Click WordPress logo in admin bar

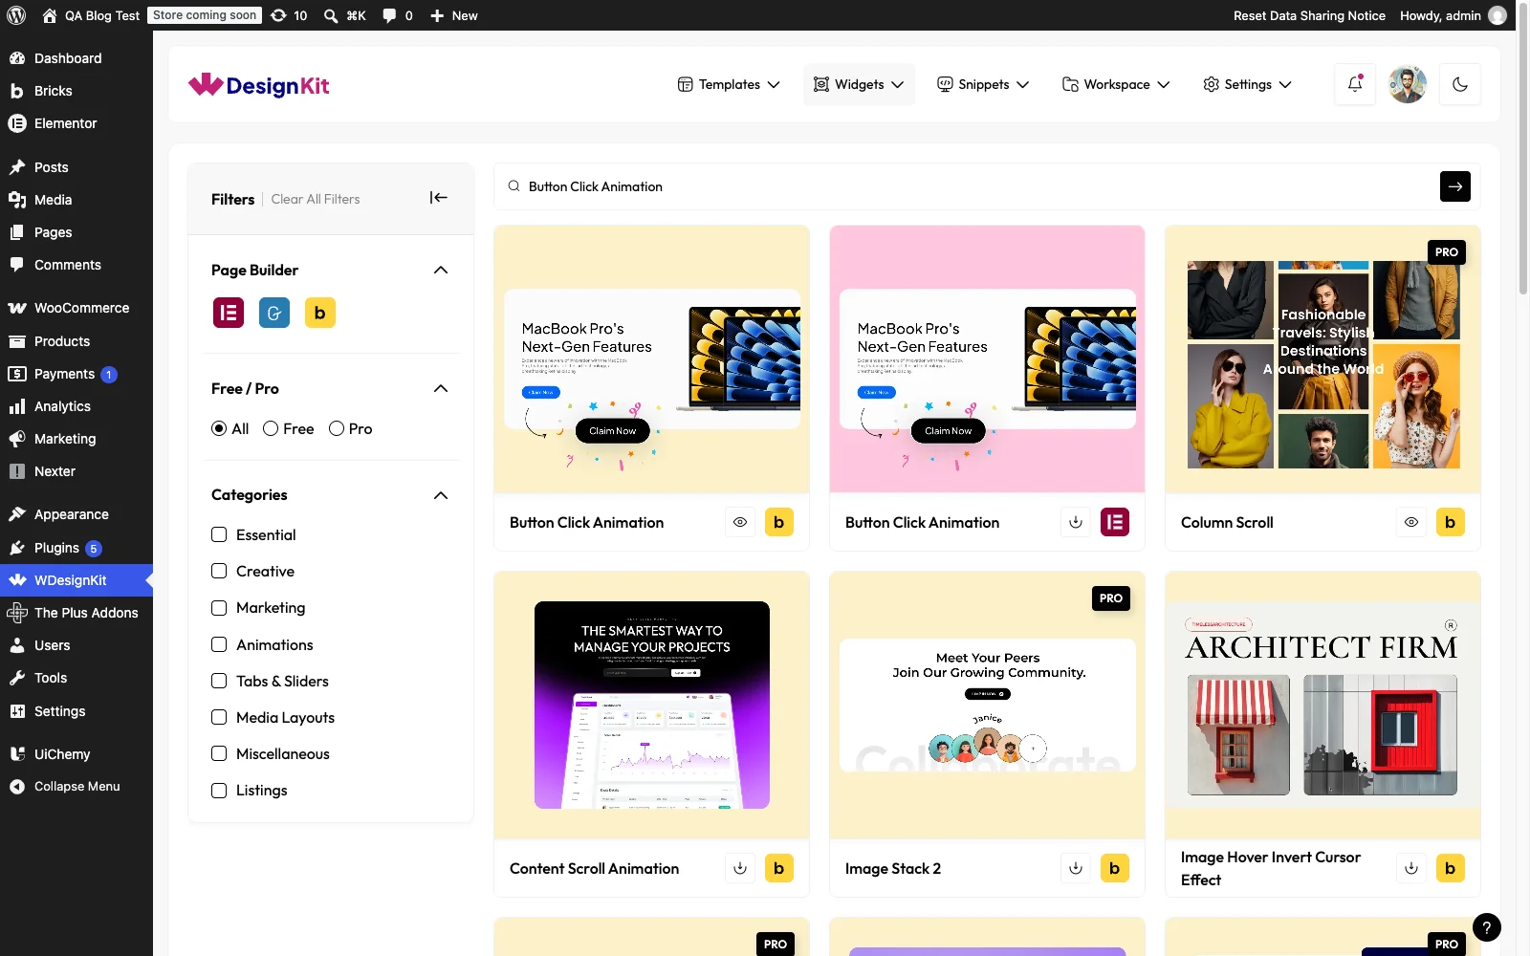click(x=16, y=15)
